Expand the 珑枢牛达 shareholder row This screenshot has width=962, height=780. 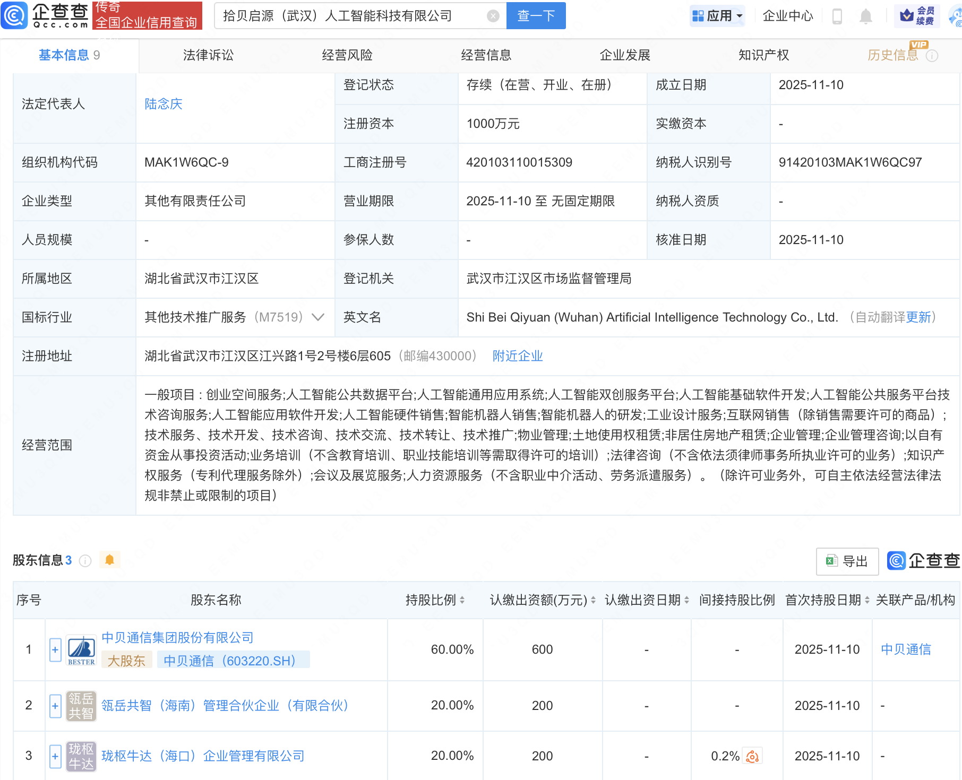click(55, 756)
